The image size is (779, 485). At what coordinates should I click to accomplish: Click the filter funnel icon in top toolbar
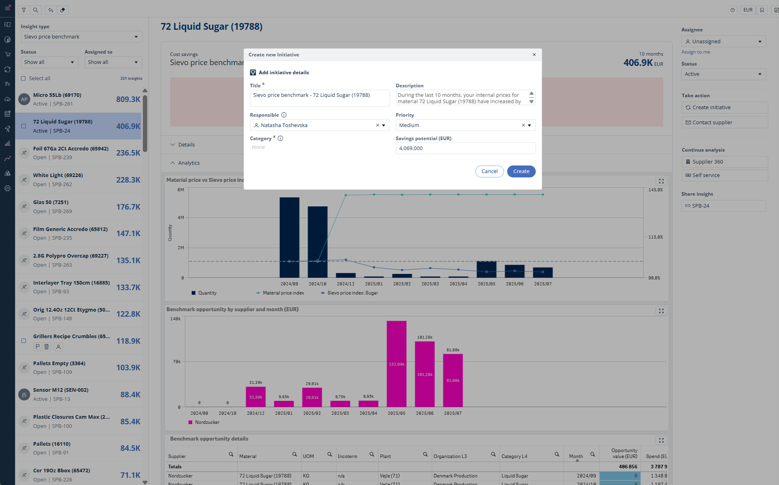coord(24,10)
